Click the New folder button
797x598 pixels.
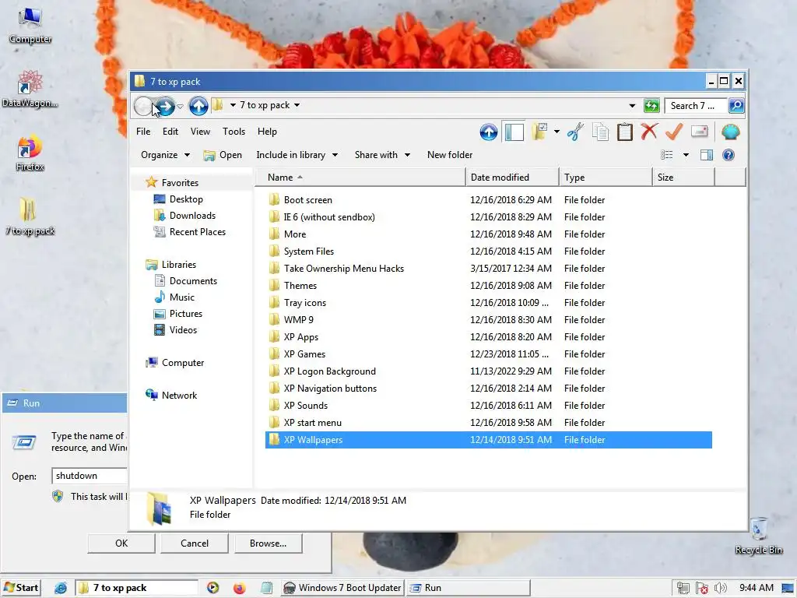pyautogui.click(x=450, y=155)
